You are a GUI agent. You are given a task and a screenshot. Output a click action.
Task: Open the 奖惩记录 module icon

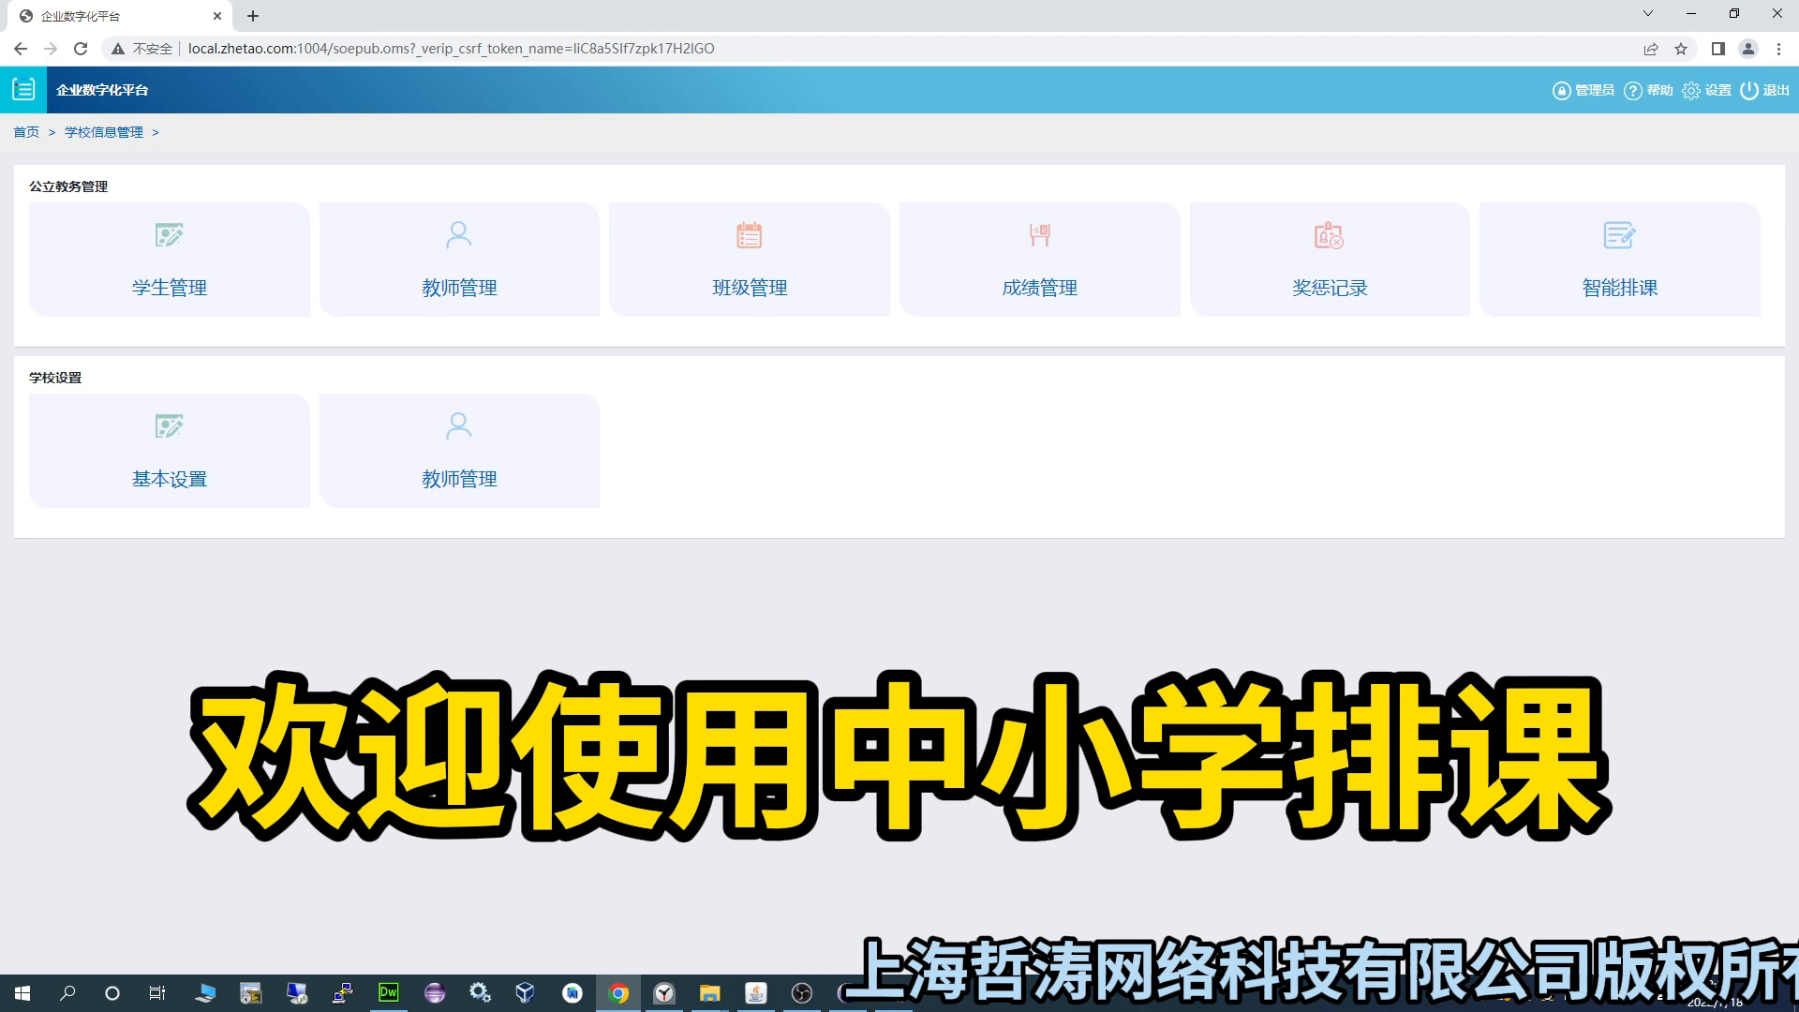[1329, 235]
